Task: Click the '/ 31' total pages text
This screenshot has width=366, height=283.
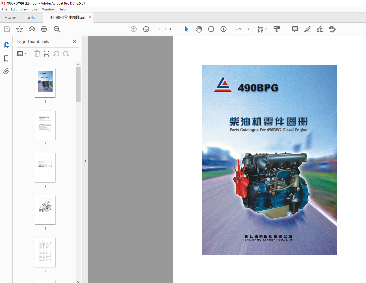Action: (x=168, y=29)
